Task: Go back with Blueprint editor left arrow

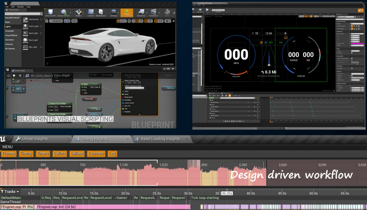Action: coord(14,76)
